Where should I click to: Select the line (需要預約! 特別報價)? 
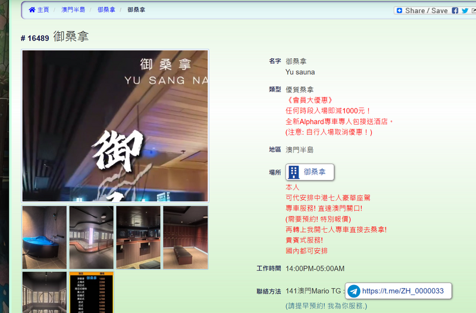click(x=318, y=219)
